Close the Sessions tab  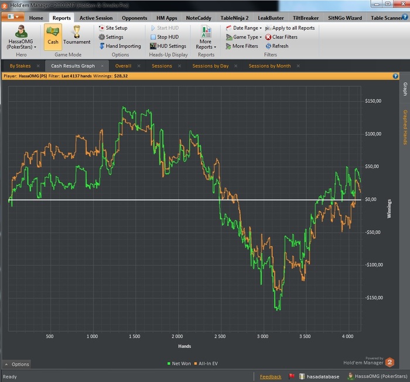click(179, 66)
